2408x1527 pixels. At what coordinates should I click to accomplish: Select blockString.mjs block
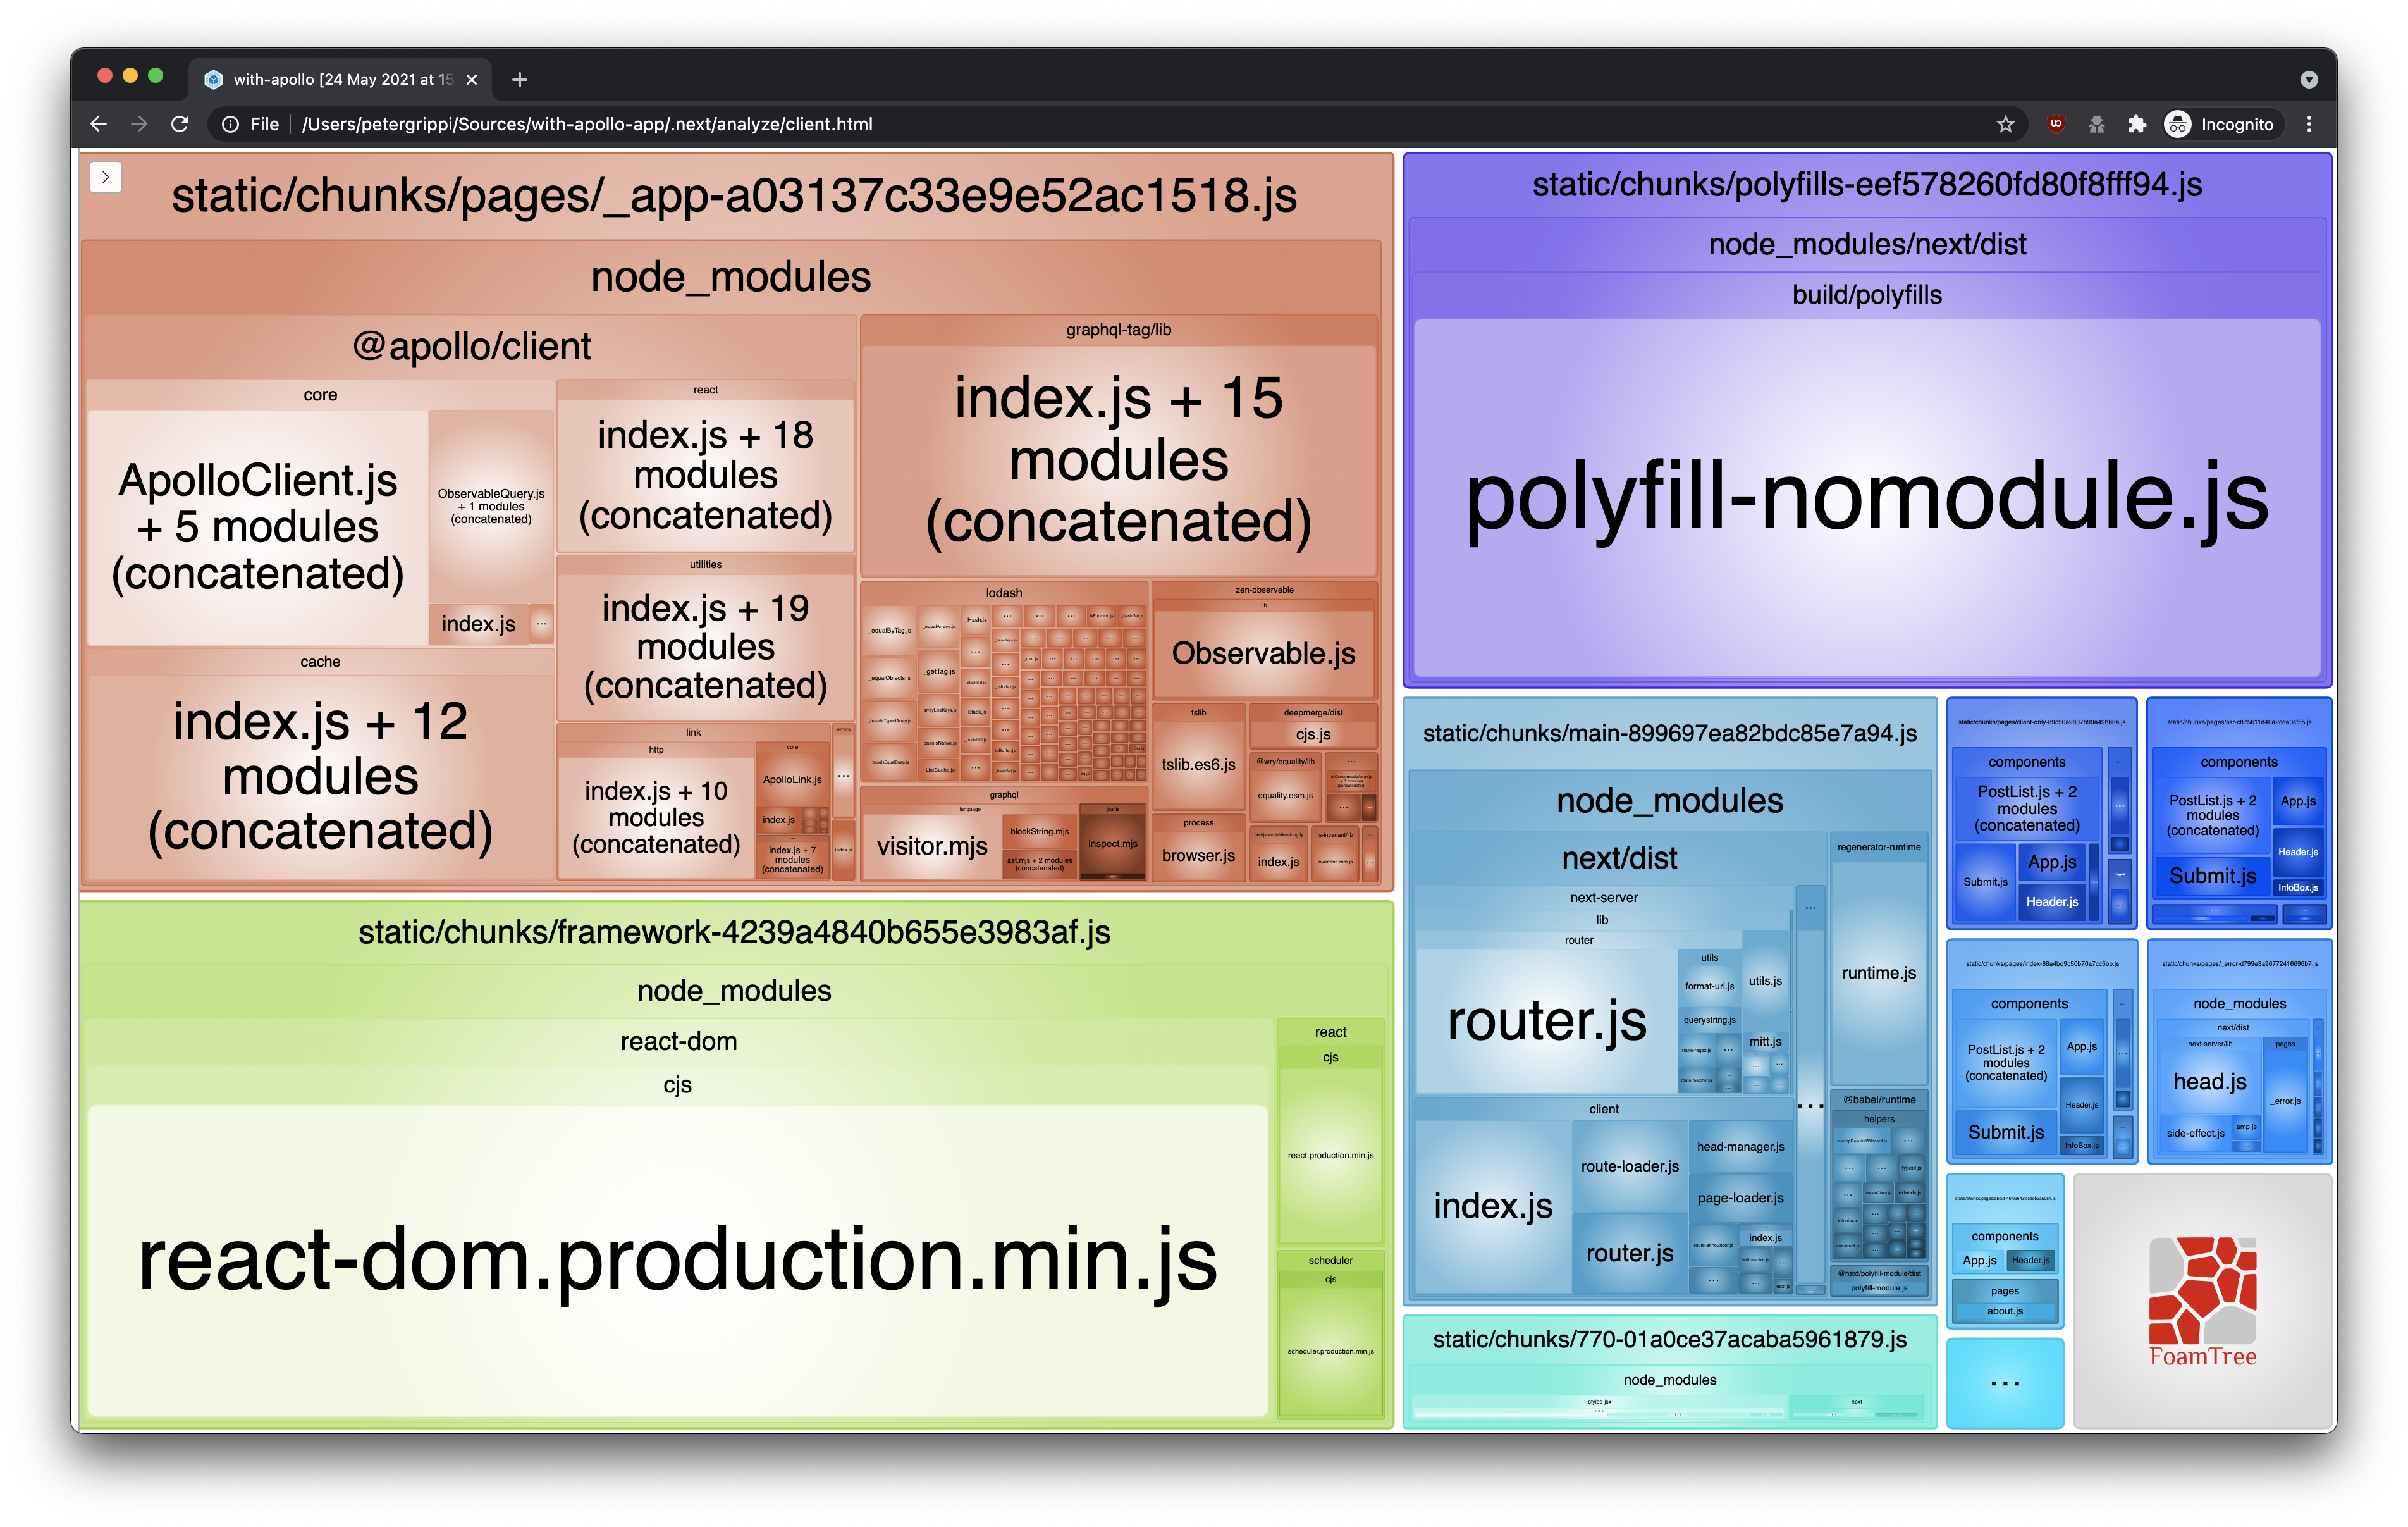coord(1039,832)
